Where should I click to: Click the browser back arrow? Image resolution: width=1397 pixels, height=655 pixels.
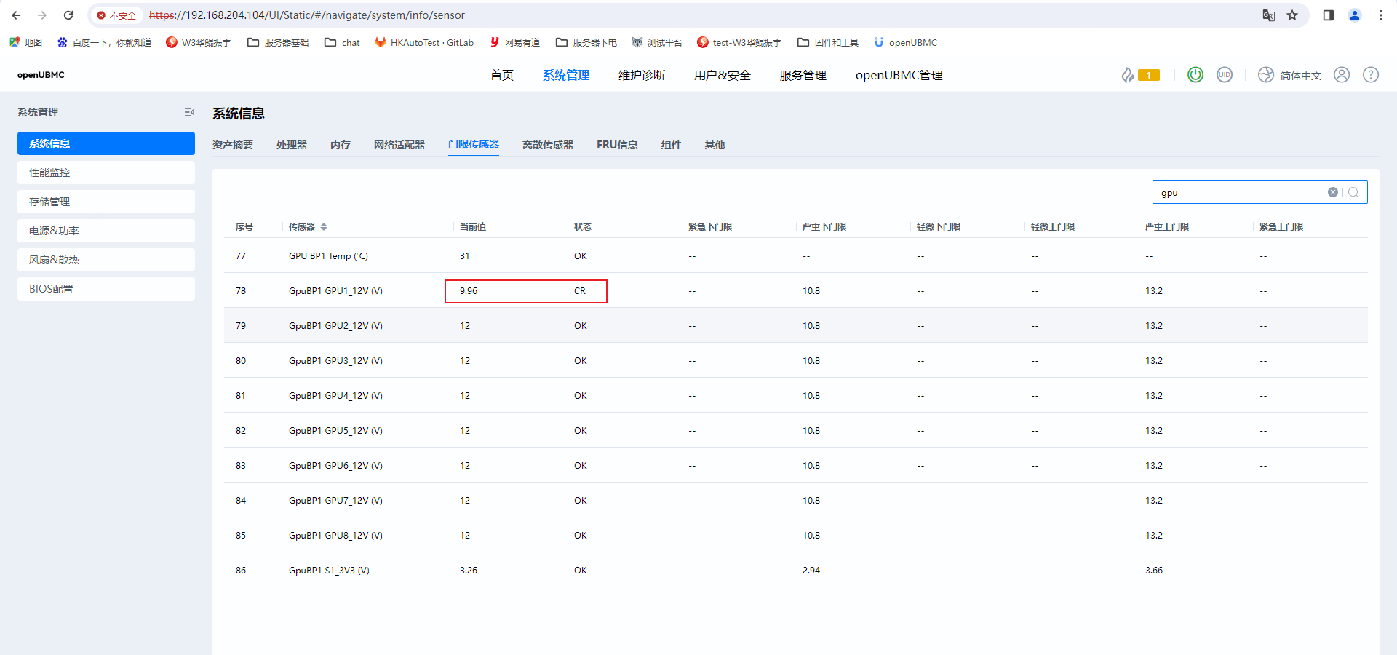(x=16, y=15)
